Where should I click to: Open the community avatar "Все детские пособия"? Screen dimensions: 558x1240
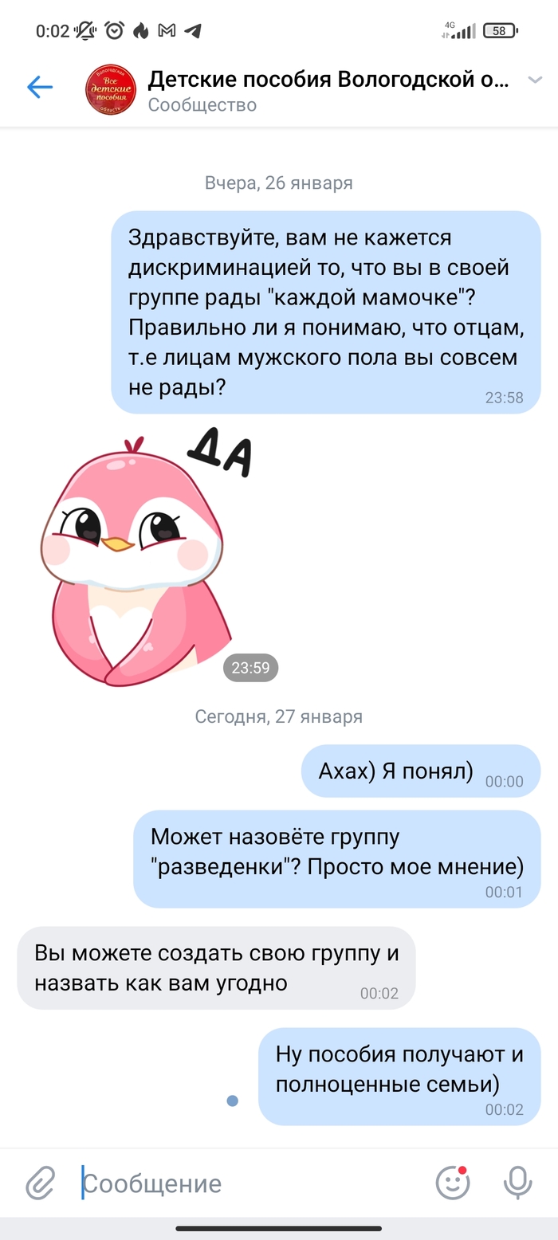pos(111,90)
